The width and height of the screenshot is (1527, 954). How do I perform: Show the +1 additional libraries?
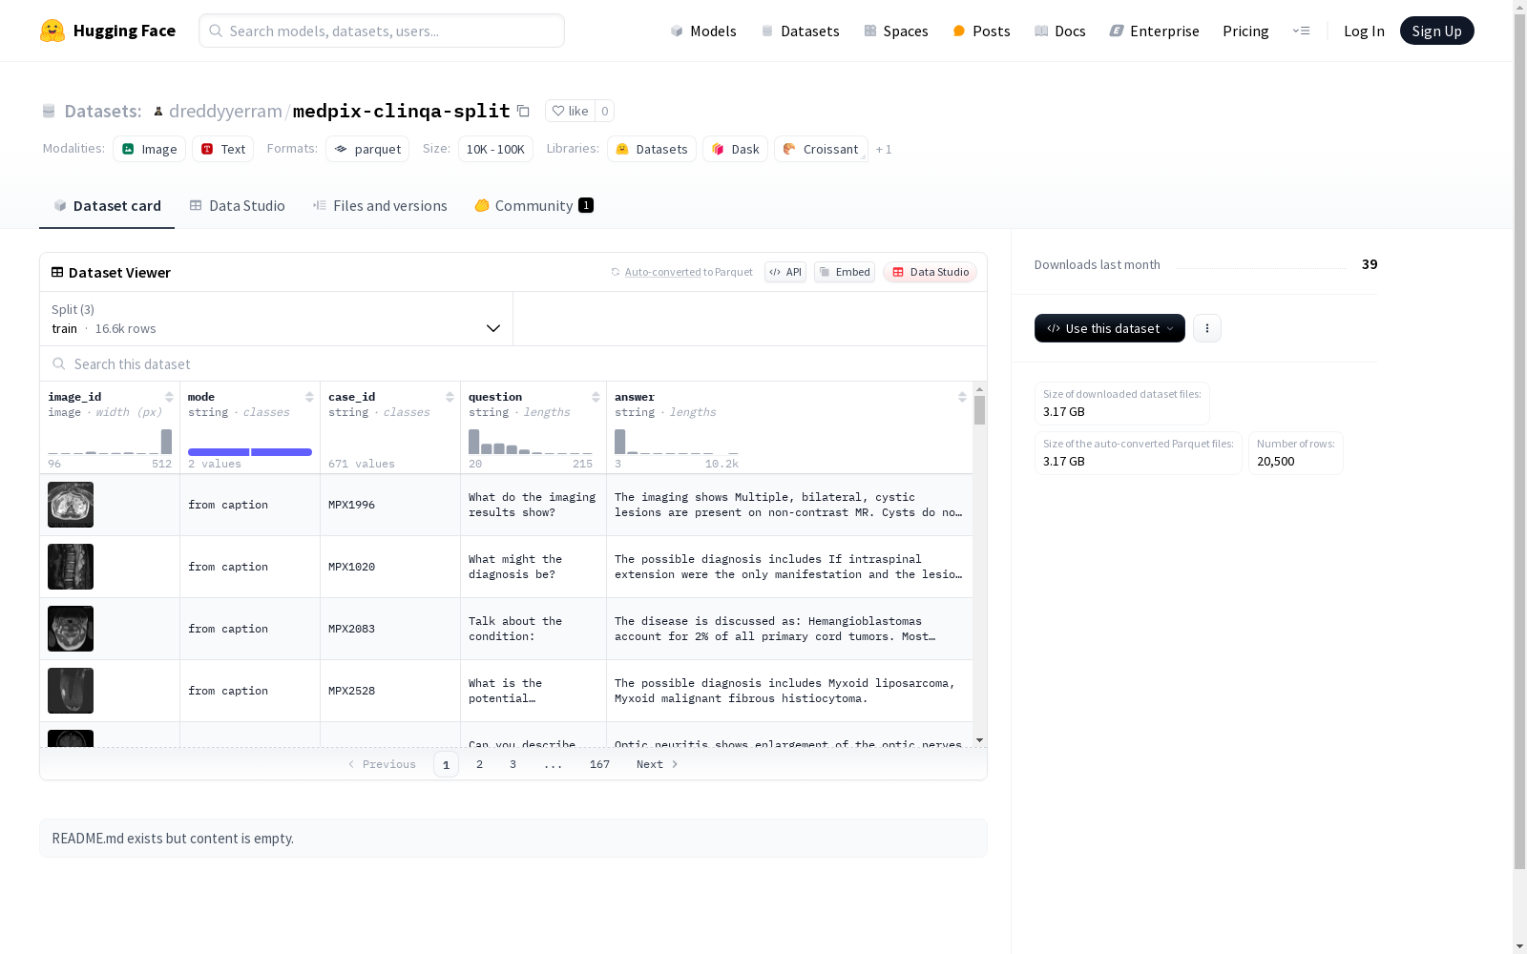pyautogui.click(x=884, y=149)
